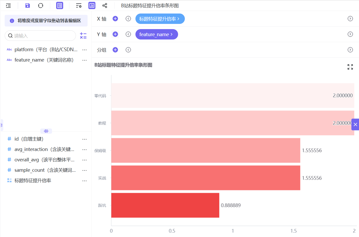
Task: Open more options for overall_avg field
Action: click(84, 160)
